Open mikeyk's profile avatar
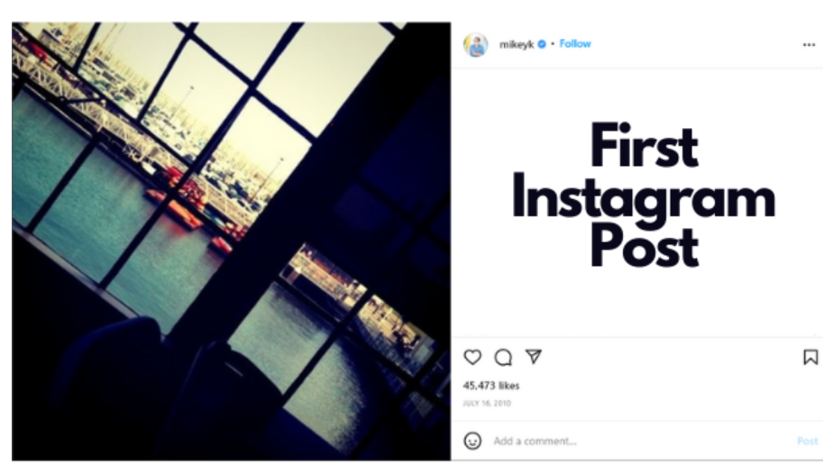Screen dimensions: 833x474 click(475, 44)
